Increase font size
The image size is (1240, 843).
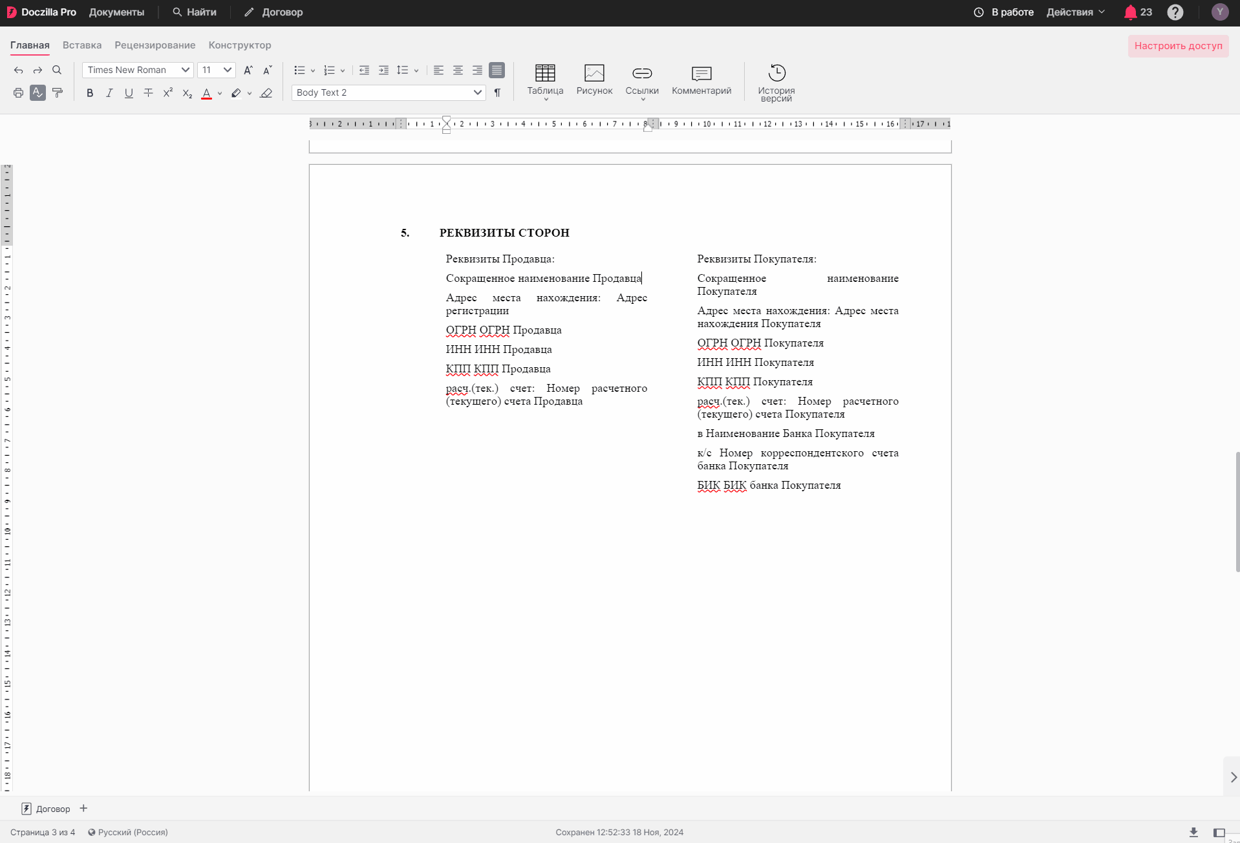pos(248,70)
